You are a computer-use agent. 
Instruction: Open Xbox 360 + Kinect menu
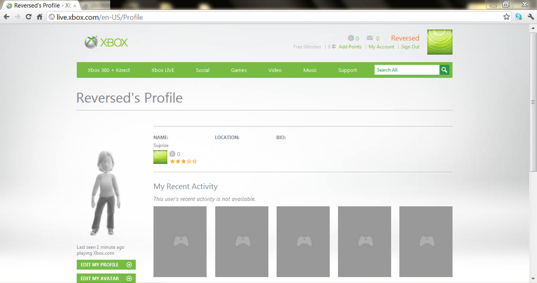[109, 70]
